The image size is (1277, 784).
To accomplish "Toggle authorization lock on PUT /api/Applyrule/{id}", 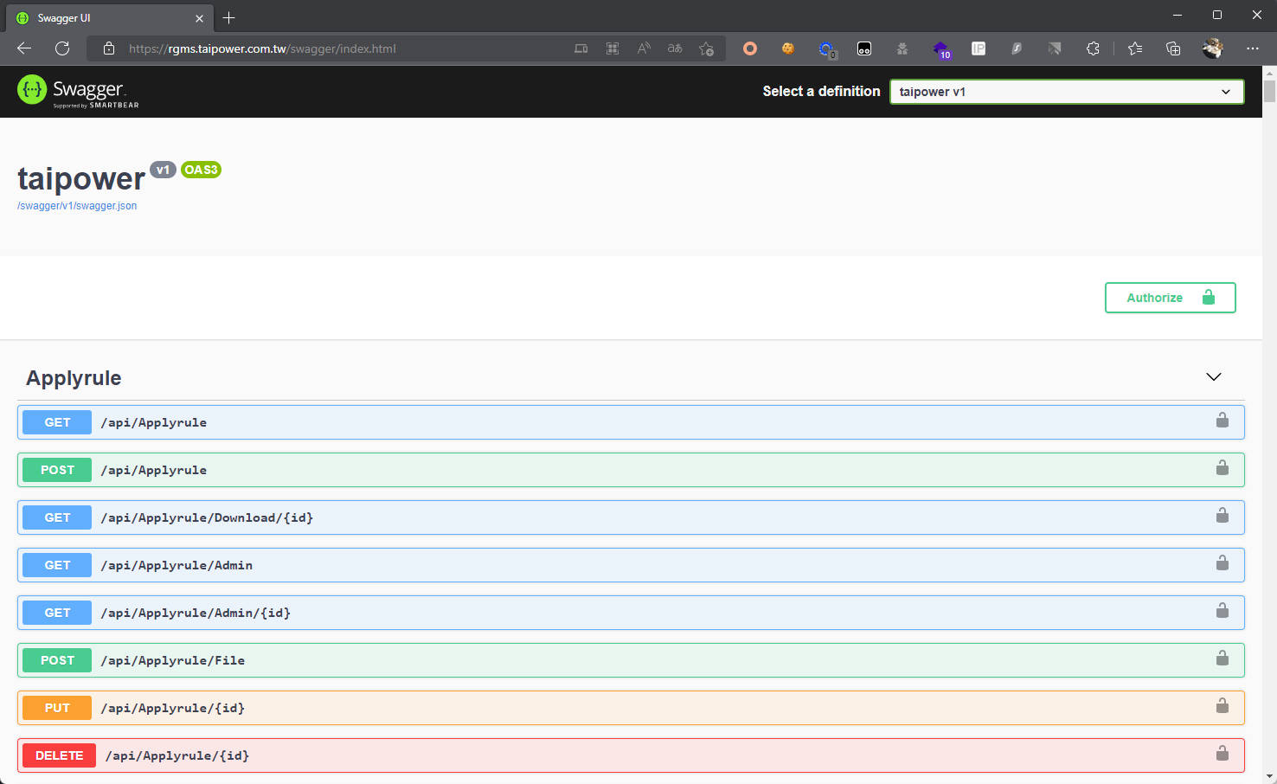I will tap(1222, 706).
